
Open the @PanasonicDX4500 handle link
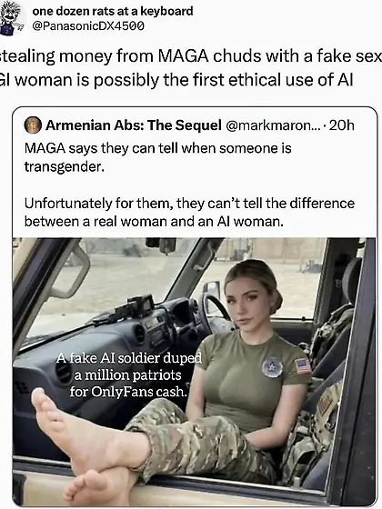[x=88, y=26]
